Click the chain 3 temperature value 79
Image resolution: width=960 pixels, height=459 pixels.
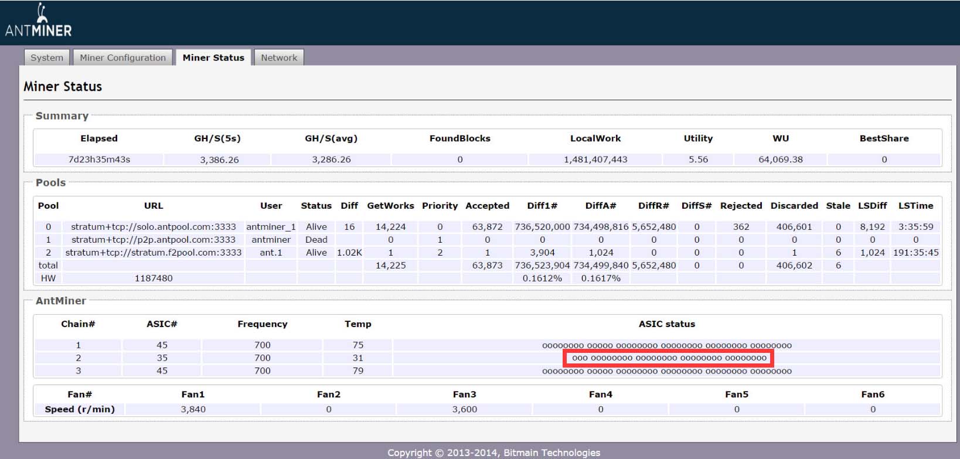click(x=358, y=371)
